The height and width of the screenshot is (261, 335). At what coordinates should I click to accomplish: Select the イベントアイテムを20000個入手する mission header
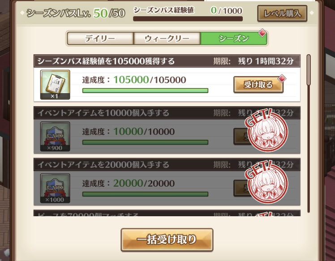tap(167, 164)
